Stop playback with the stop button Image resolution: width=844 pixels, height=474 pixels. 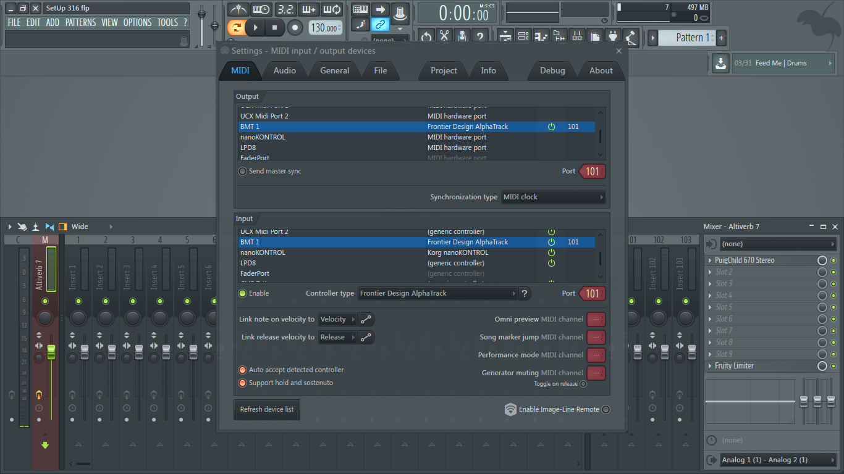274,27
